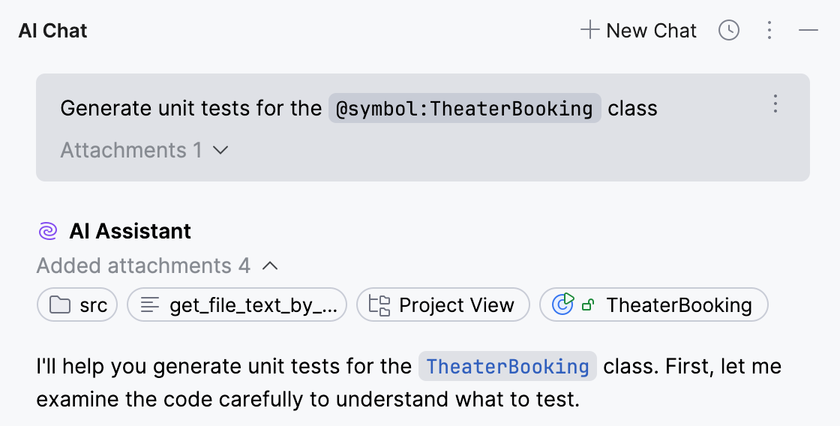840x426 pixels.
Task: Start a New Chat
Action: (639, 31)
